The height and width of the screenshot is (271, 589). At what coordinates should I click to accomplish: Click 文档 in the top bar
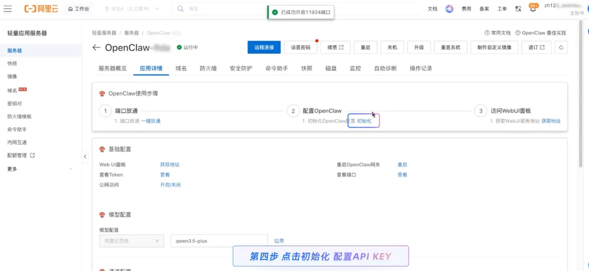tap(432, 9)
